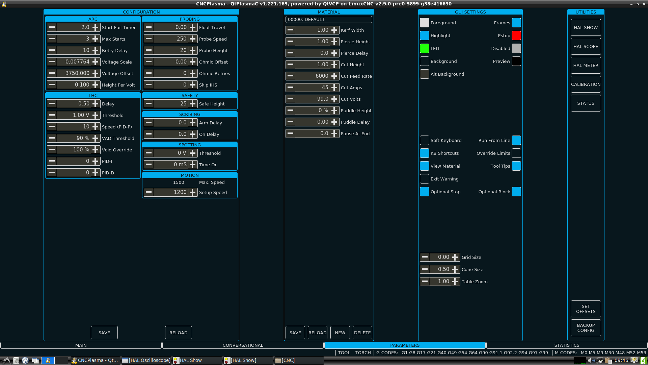Increase Setup Speed with plus icon

tap(193, 192)
